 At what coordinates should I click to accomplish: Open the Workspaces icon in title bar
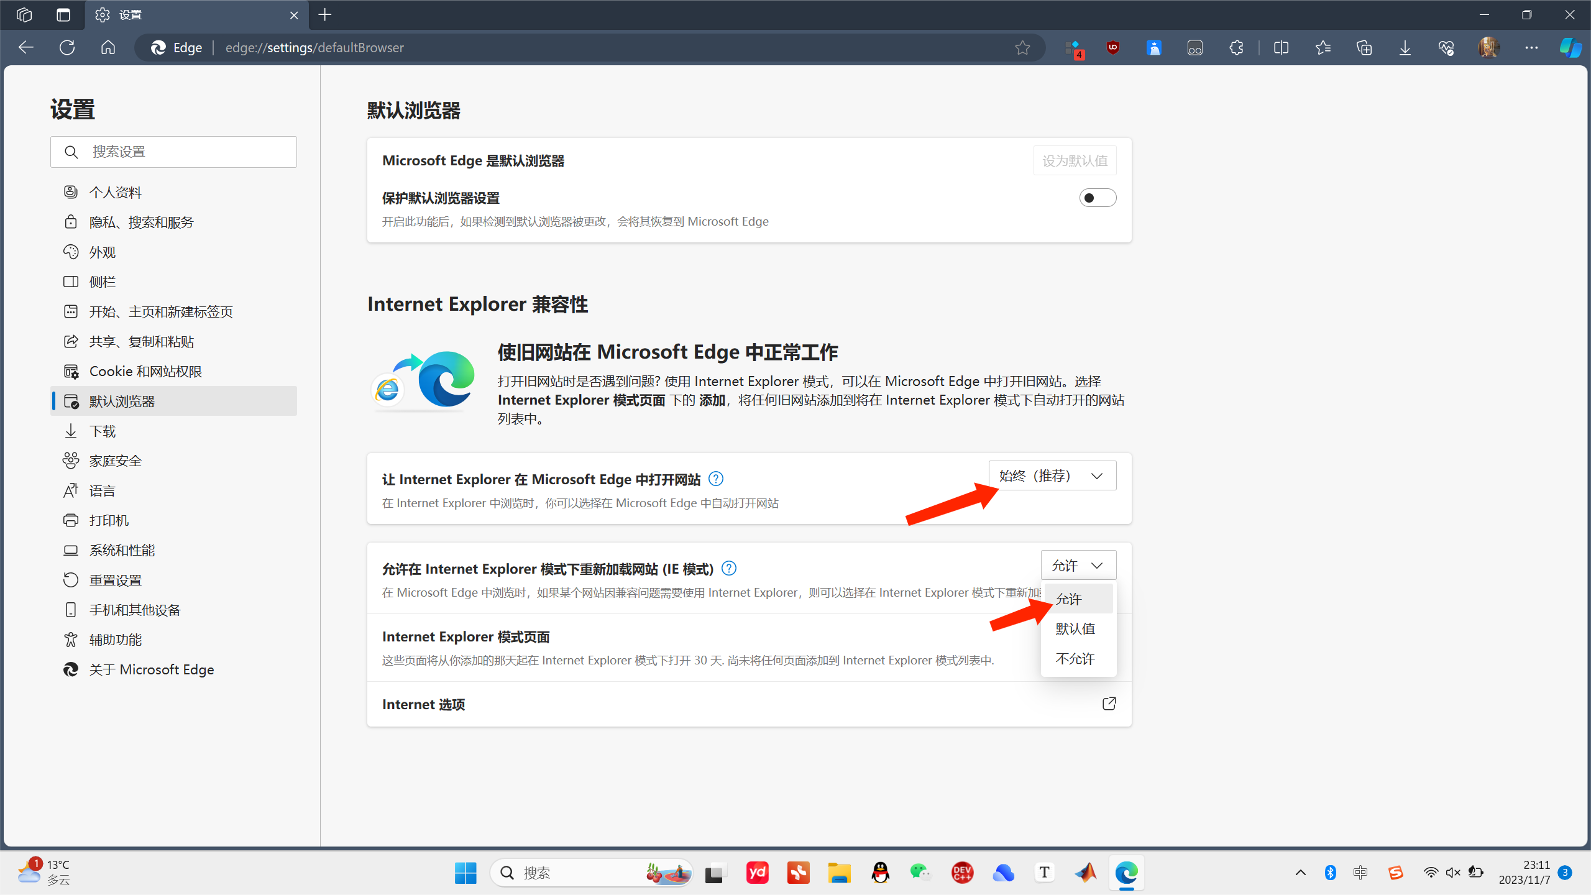pyautogui.click(x=24, y=15)
